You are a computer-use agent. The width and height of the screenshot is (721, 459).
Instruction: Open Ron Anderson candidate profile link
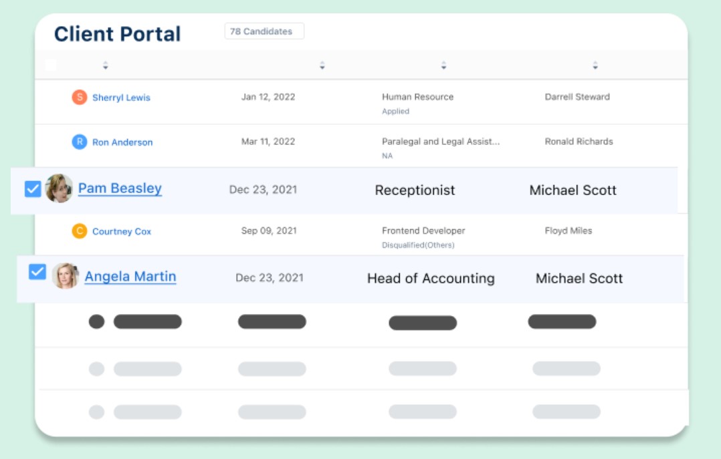(x=122, y=142)
